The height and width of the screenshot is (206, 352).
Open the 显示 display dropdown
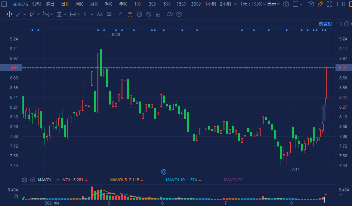pyautogui.click(x=274, y=4)
